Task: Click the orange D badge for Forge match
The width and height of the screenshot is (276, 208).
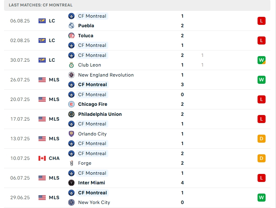Action: click(x=262, y=158)
